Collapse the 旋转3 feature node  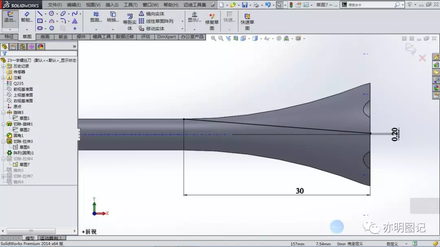[3, 112]
